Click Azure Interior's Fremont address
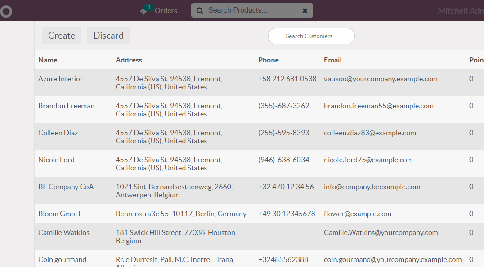 click(169, 83)
